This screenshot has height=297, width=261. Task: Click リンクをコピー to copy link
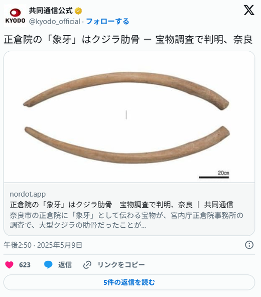pos(121,265)
